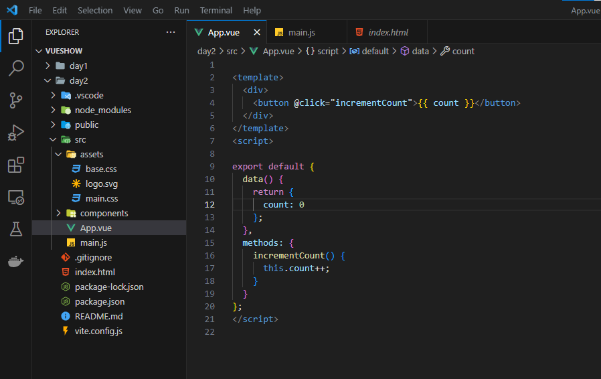
Task: Click the info icon of README.md
Action: (66, 316)
